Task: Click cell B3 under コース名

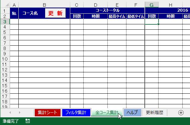Action: click(44, 22)
